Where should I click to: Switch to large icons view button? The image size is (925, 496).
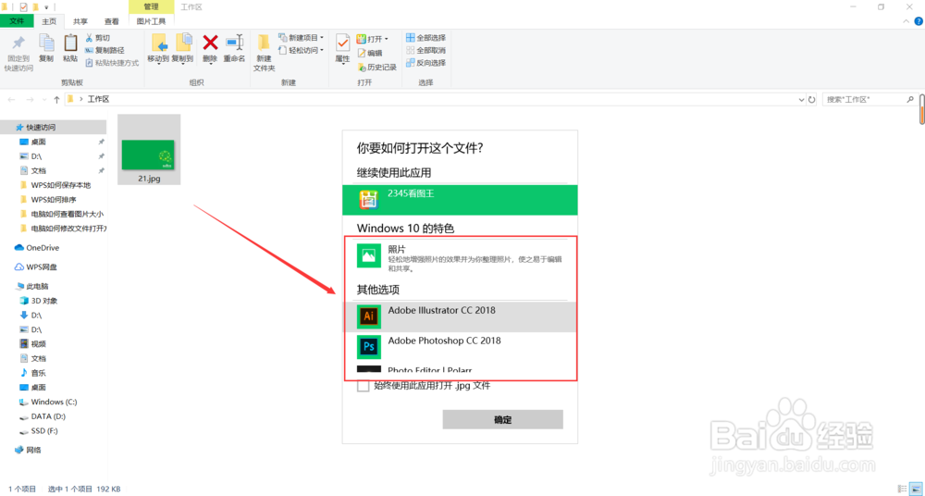pos(914,489)
